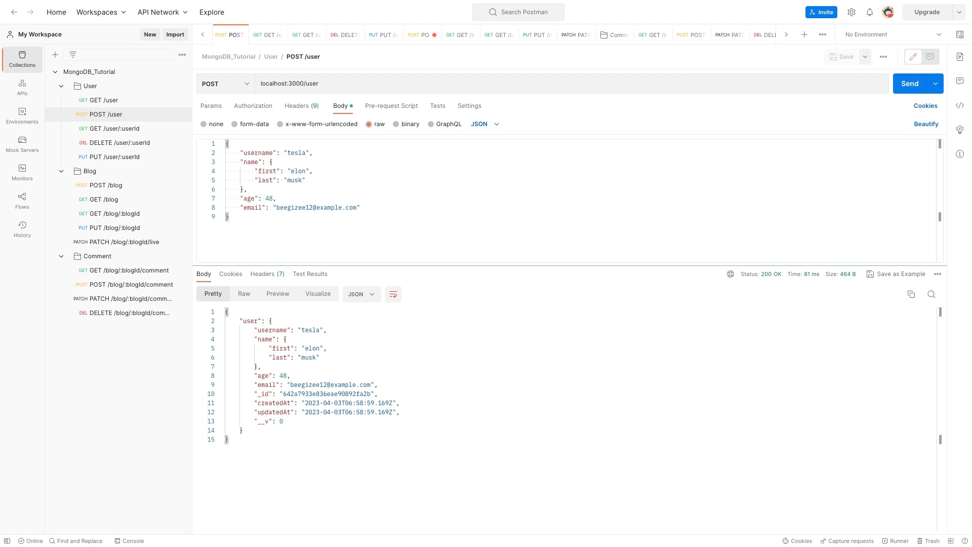Open the notifications bell
The width and height of the screenshot is (972, 547).
click(x=870, y=12)
